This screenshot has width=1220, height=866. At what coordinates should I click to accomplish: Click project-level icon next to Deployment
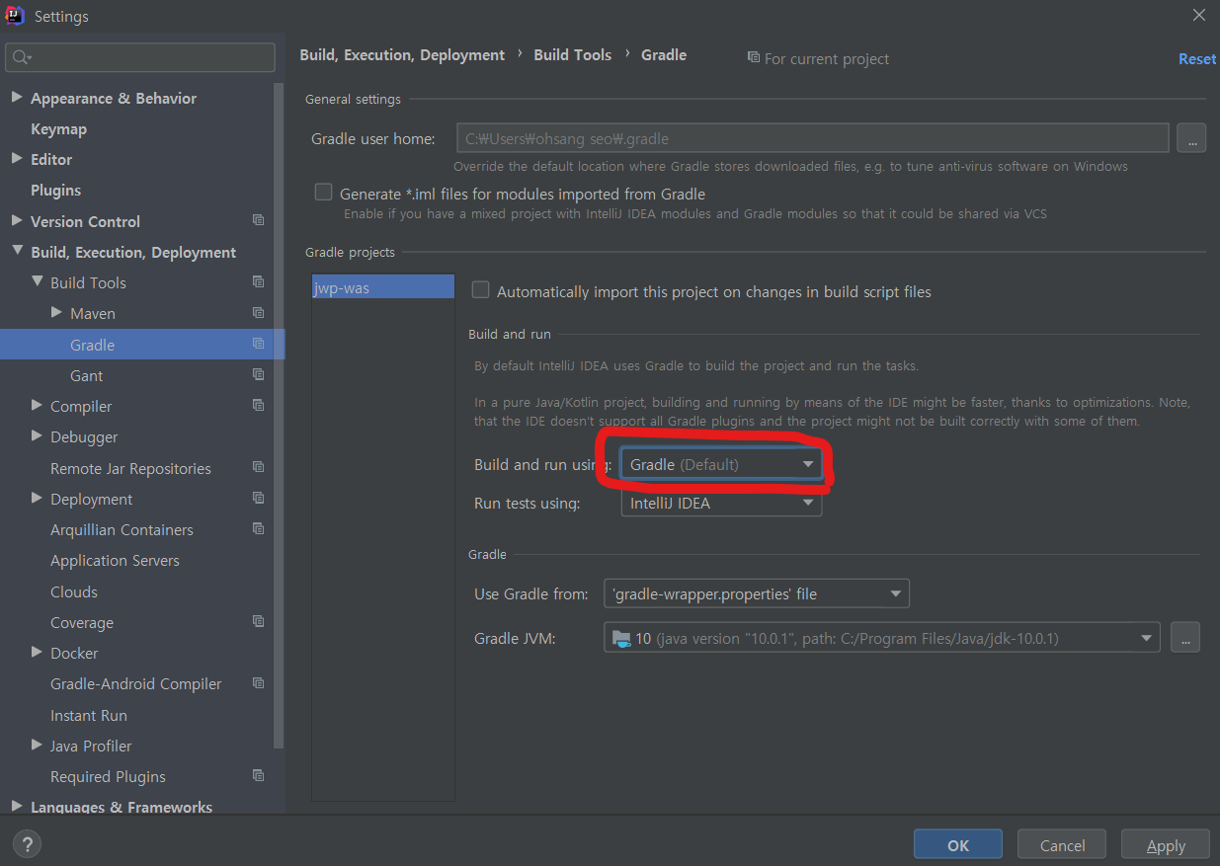[x=258, y=498]
